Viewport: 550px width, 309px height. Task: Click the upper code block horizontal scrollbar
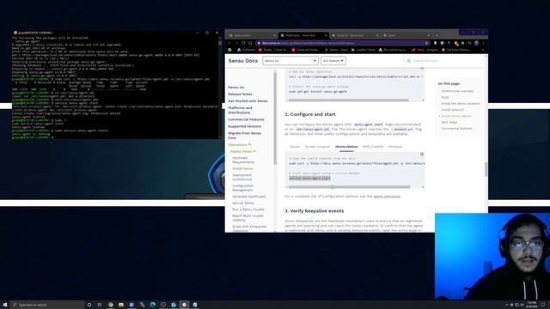point(348,100)
